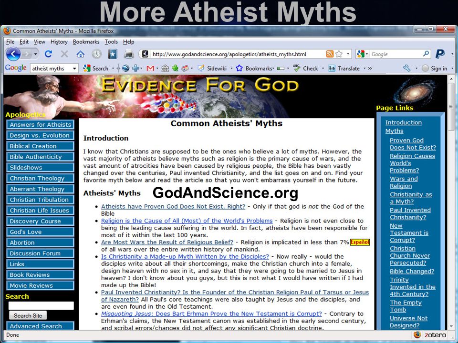The height and width of the screenshot is (343, 458).
Task: Open the Gmail icon on Google Toolbar
Action: coord(150,68)
